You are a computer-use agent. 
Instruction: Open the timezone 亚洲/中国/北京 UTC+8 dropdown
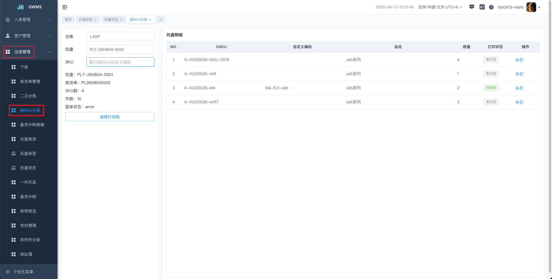click(x=440, y=7)
